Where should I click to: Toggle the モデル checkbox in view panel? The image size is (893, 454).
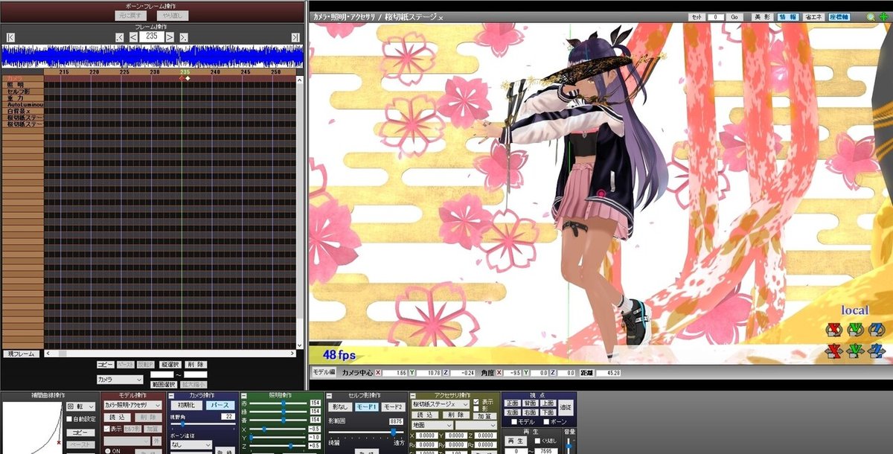[514, 422]
